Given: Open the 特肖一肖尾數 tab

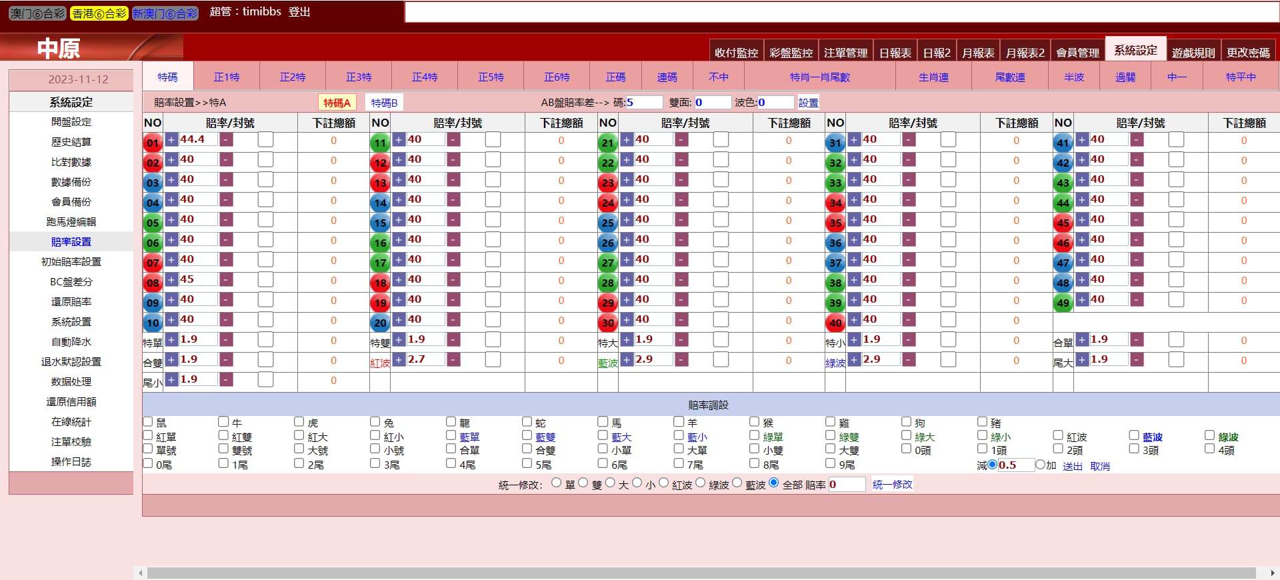Looking at the screenshot, I should point(819,77).
